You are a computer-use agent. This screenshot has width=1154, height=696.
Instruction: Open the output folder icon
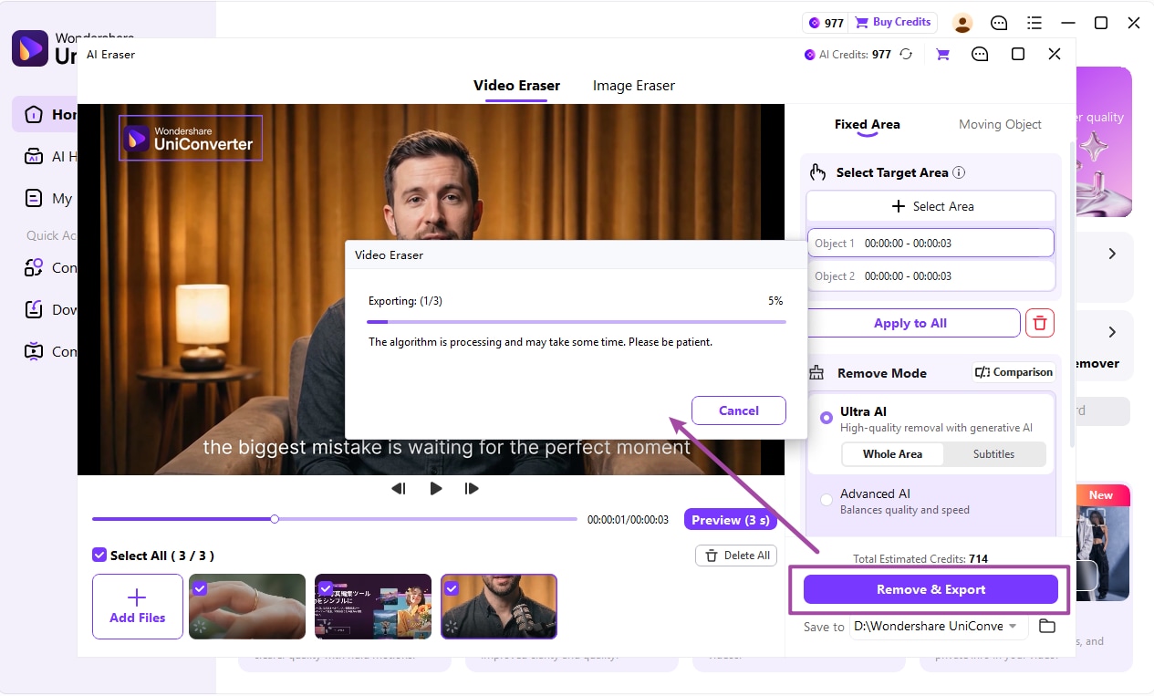click(1047, 627)
